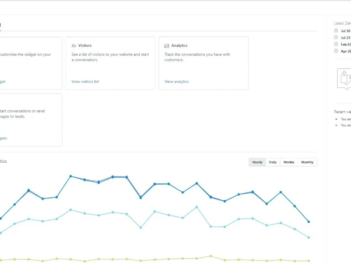Click the Jul 23 date entry
This screenshot has height=263, width=351.
point(346,38)
